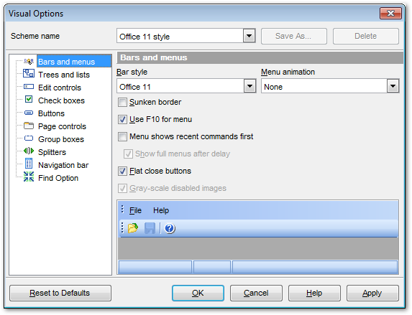
Task: Click the Gray-scale disabled images checkbox
Action: coord(122,188)
